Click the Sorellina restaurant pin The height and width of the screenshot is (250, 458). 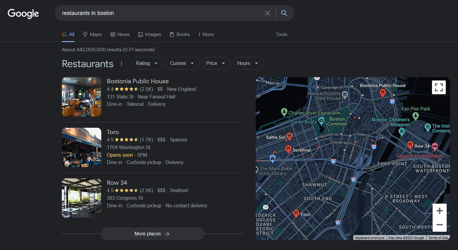tap(288, 149)
